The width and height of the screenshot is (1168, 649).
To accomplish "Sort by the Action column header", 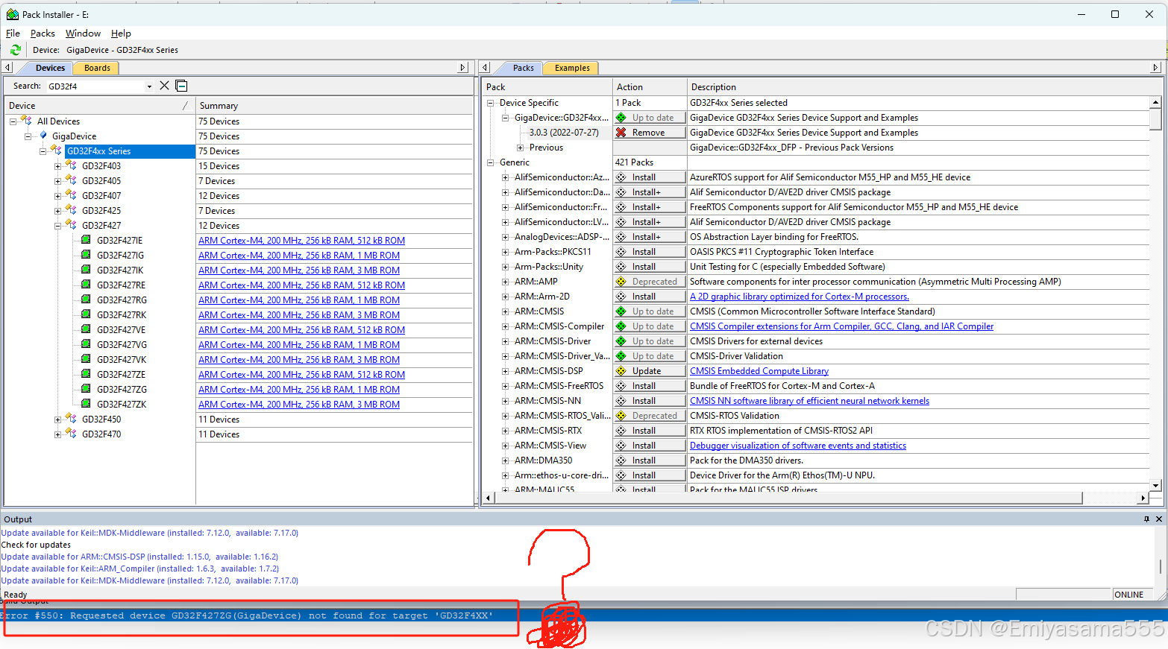I will tap(650, 87).
